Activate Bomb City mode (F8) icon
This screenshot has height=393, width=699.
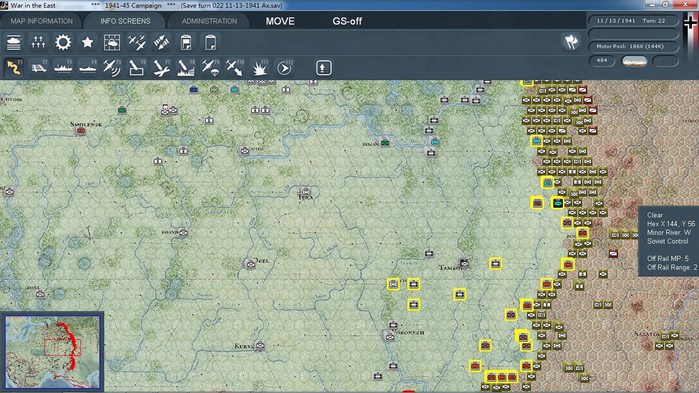tap(186, 68)
